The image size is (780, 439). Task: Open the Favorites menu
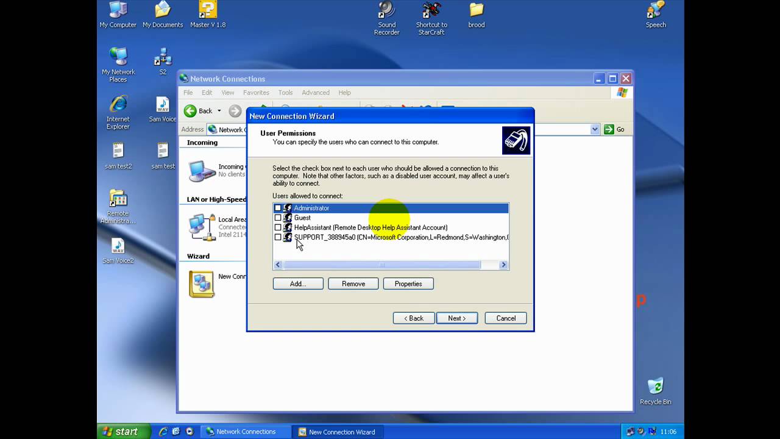(x=256, y=93)
